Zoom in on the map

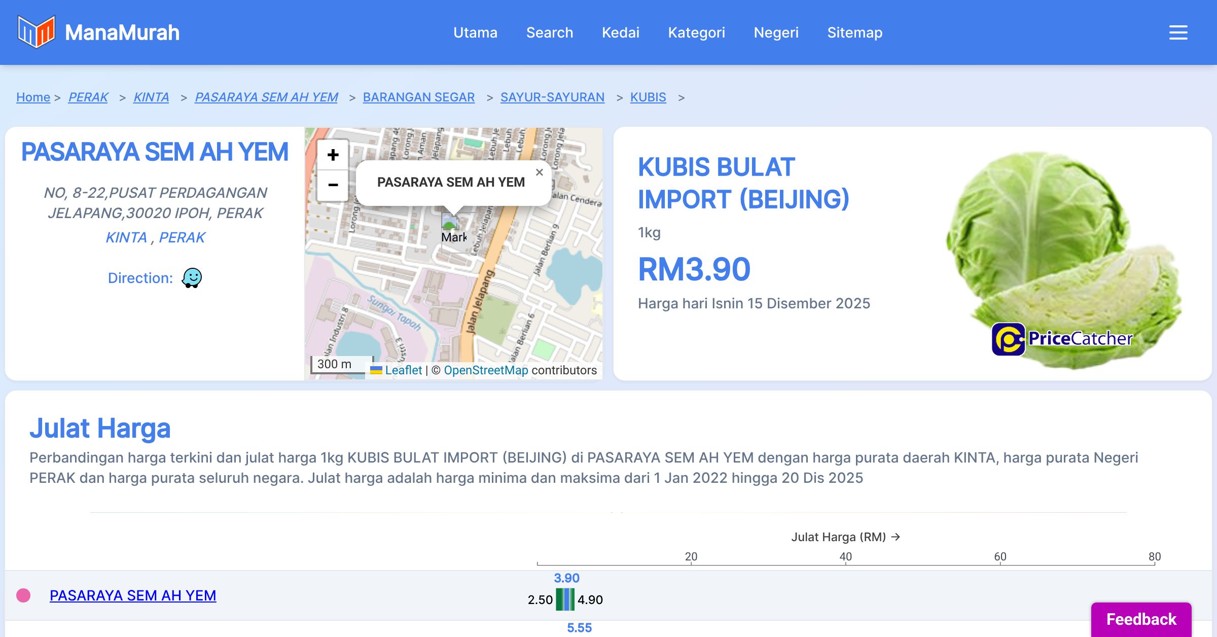333,155
